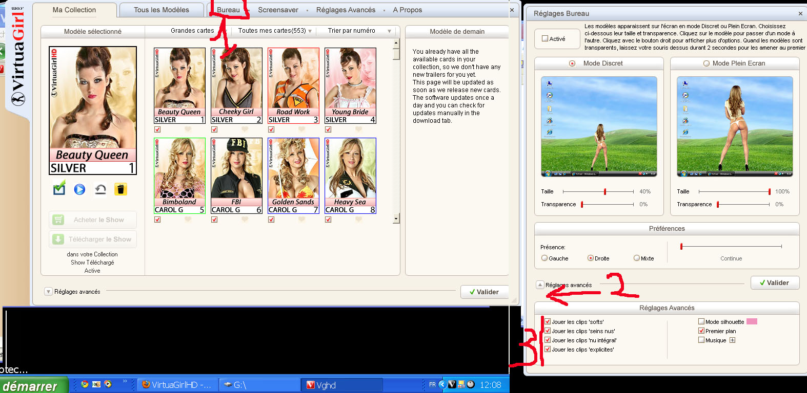
Task: Click the pink silhouette color swatch
Action: click(x=752, y=322)
